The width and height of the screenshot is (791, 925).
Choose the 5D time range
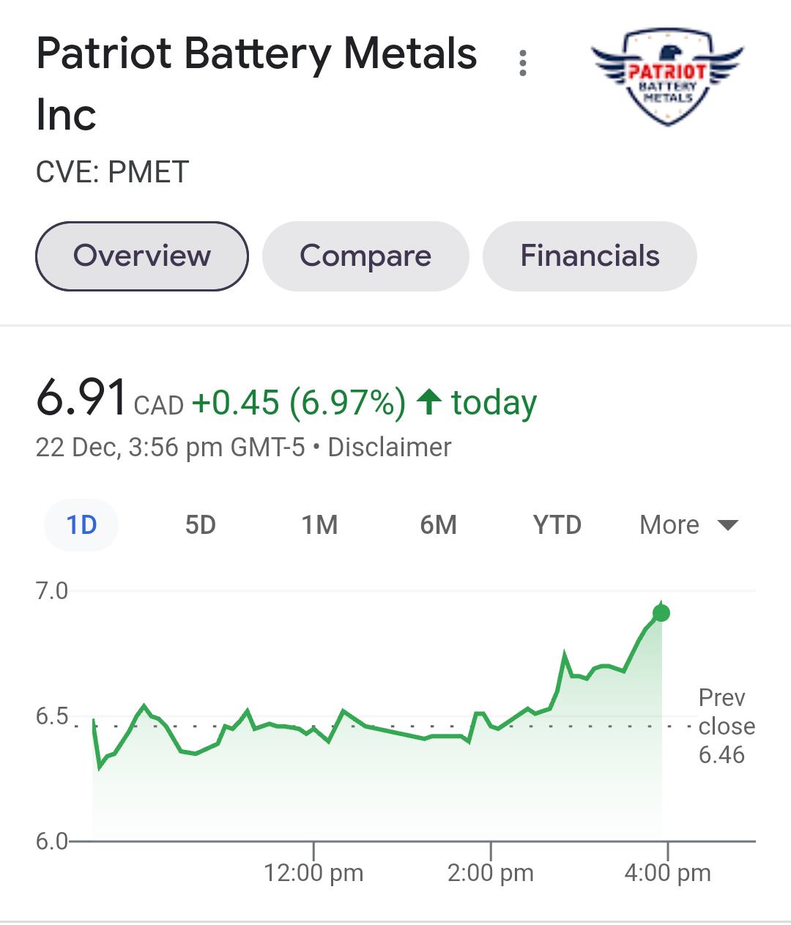(x=200, y=525)
